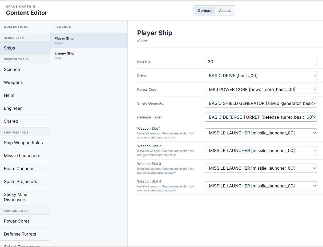Screen dimensions: 323x247
Task: Open Ship Weapon Rules collection
Action: click(x=25, y=143)
